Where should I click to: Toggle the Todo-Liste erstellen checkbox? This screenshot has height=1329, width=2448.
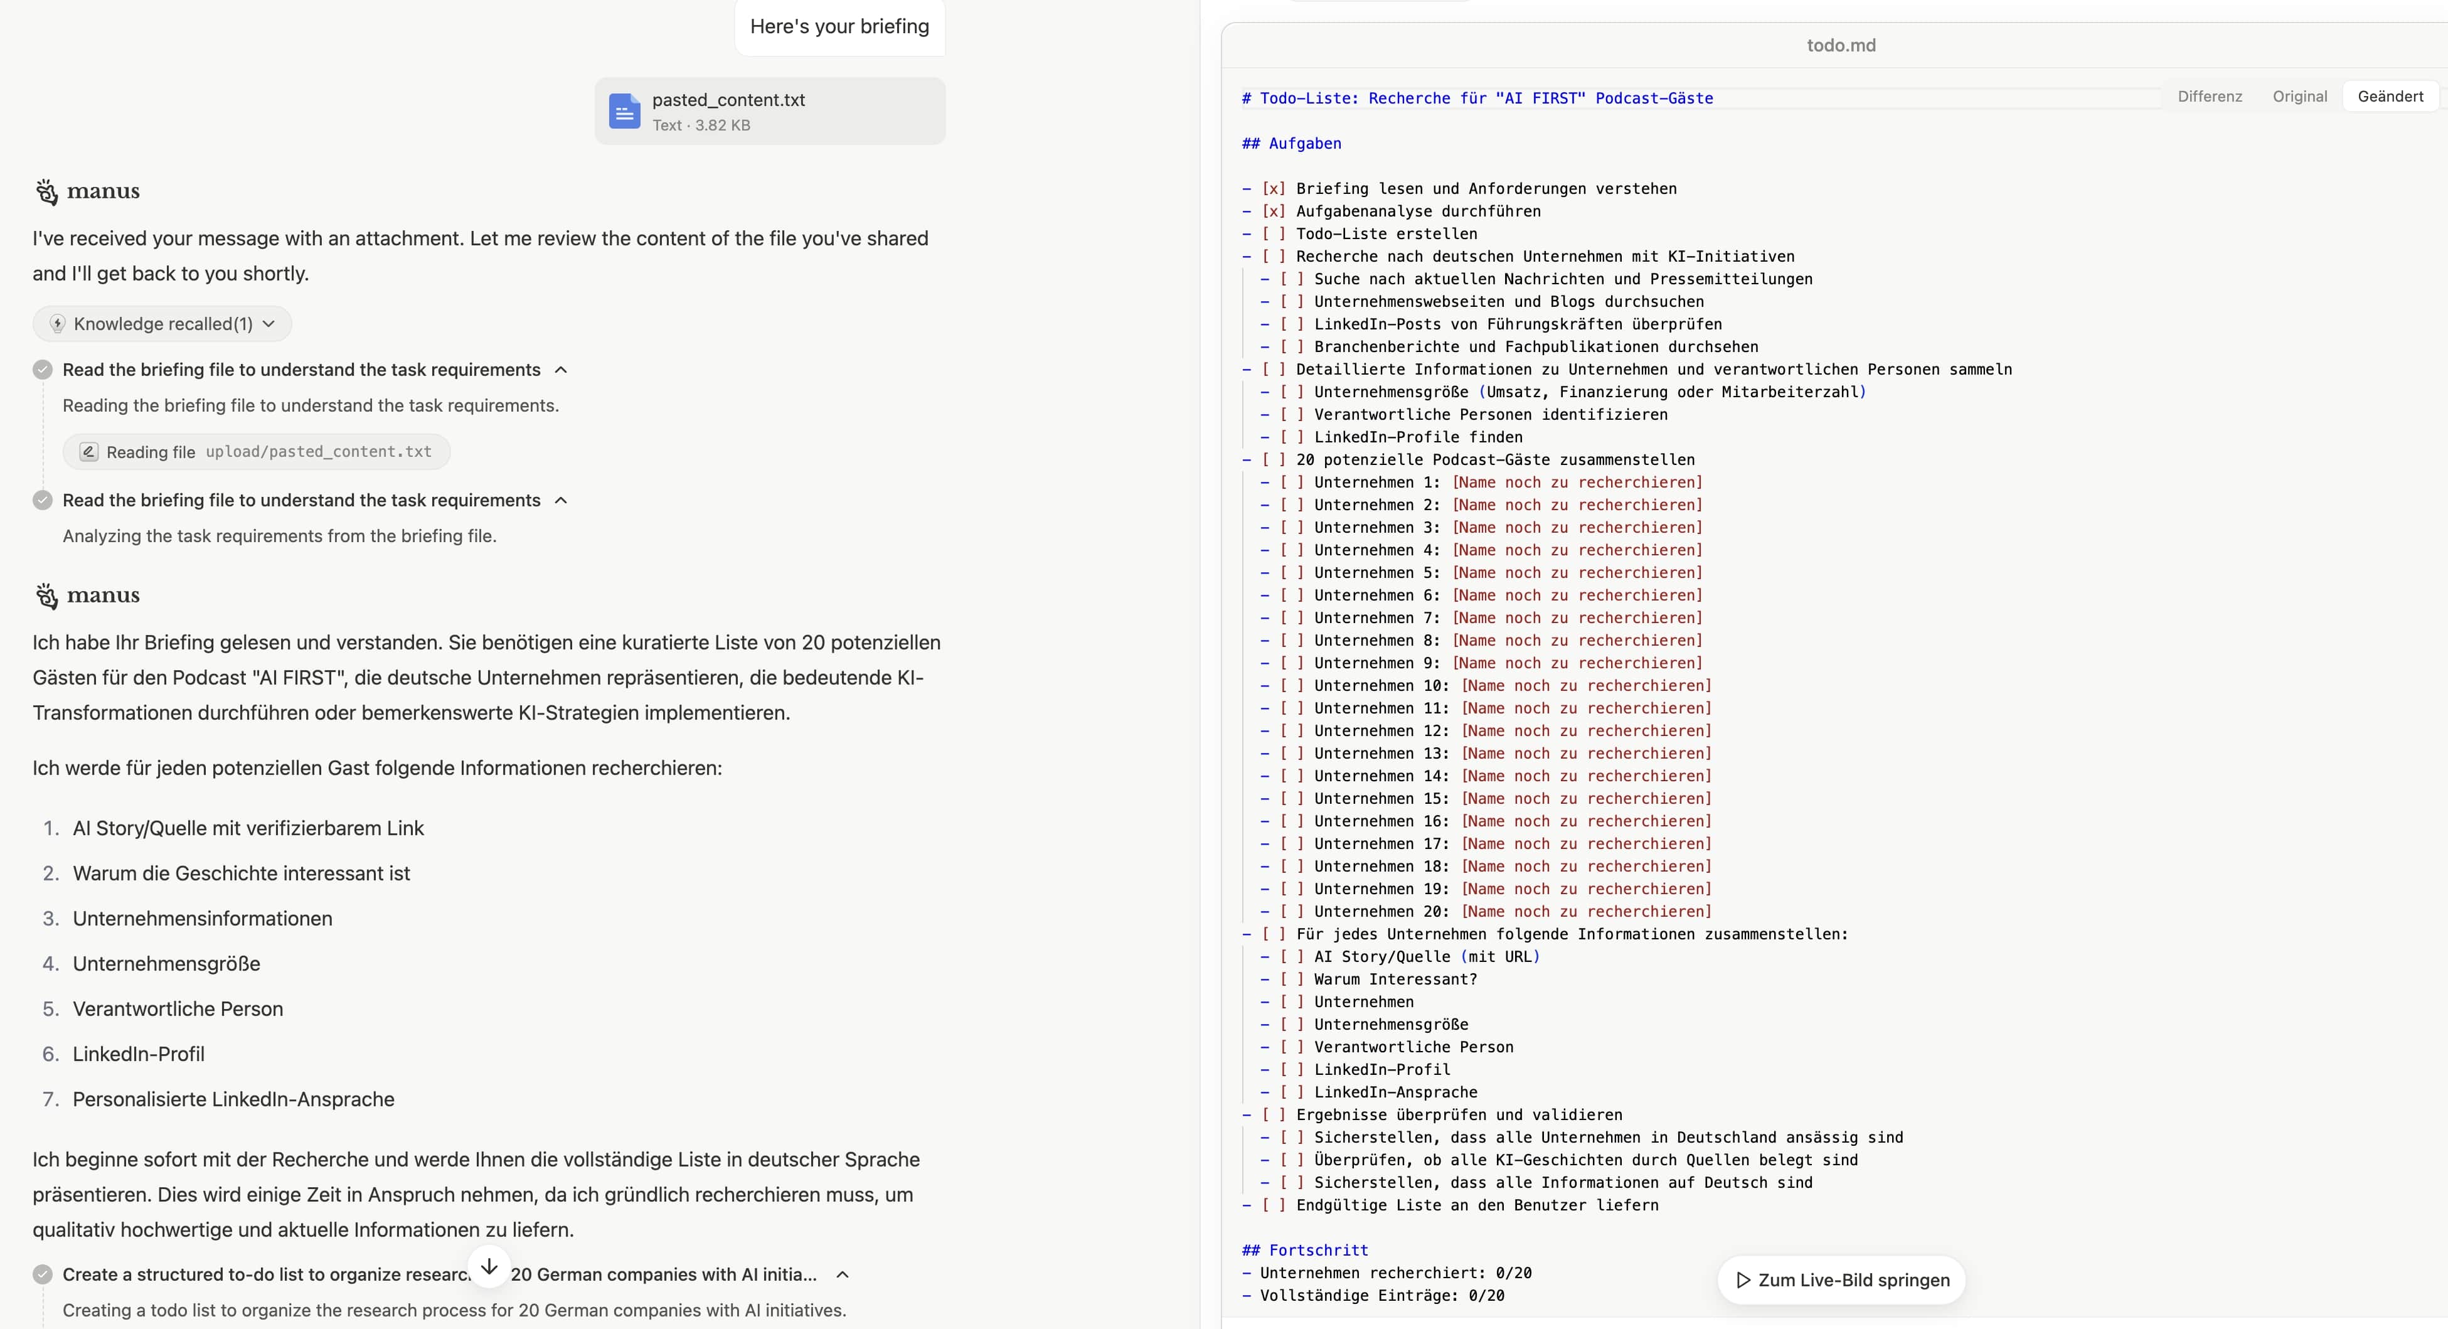(1274, 234)
